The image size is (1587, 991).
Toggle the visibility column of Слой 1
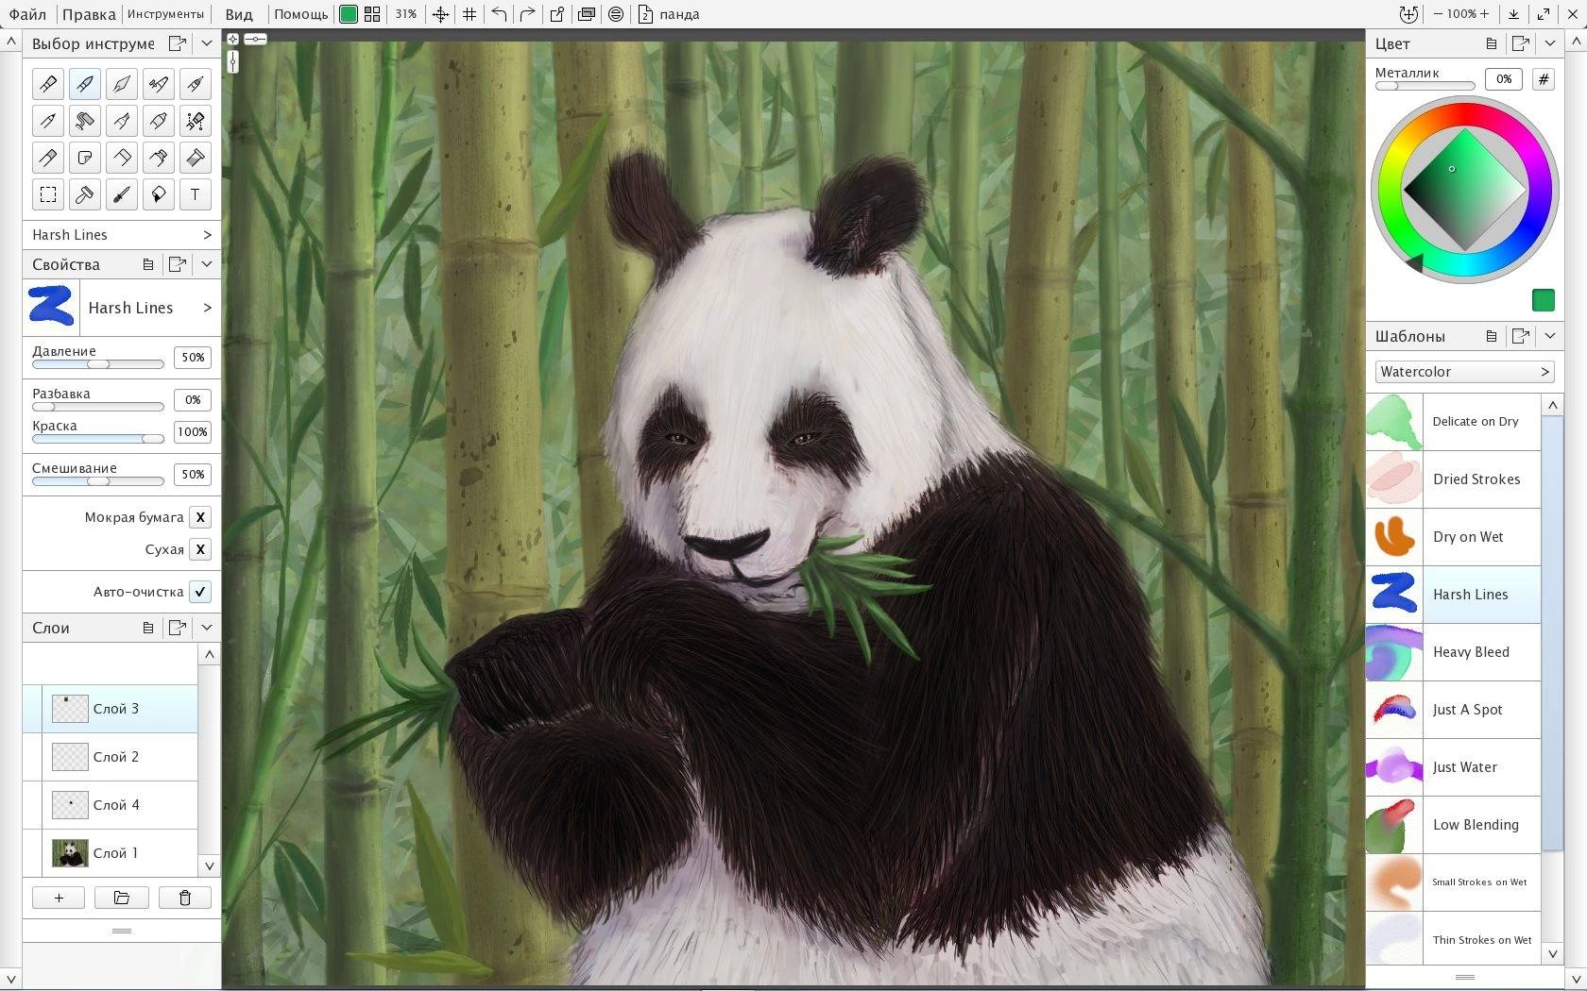tap(33, 853)
